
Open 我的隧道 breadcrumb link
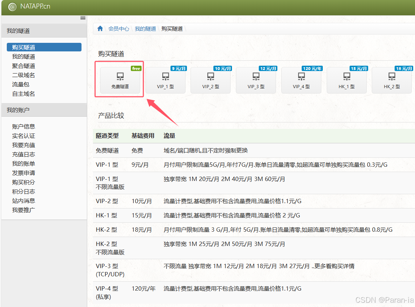145,29
